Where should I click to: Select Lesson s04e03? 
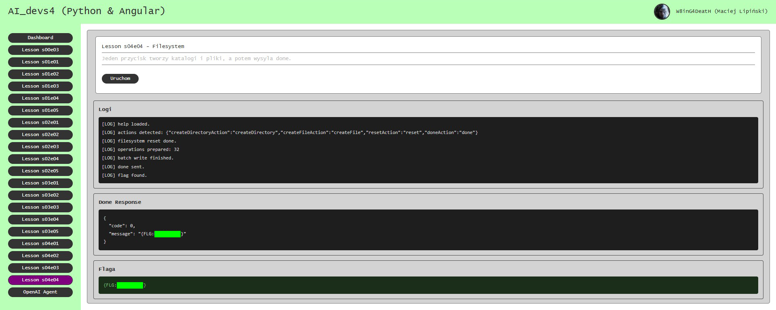(40, 268)
